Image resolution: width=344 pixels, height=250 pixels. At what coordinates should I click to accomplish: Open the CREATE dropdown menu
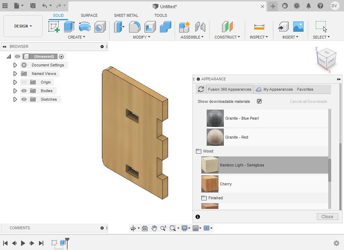(77, 37)
